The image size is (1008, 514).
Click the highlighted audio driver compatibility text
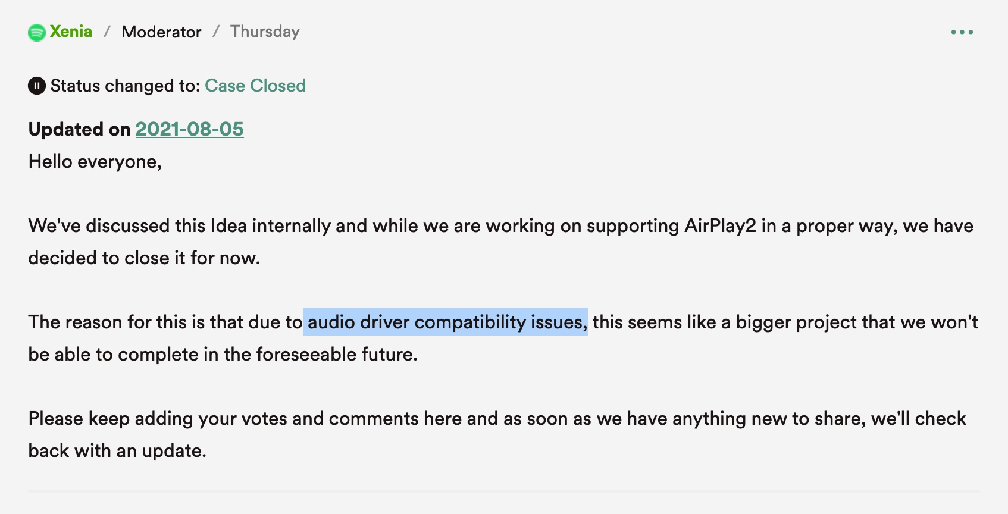click(x=445, y=322)
